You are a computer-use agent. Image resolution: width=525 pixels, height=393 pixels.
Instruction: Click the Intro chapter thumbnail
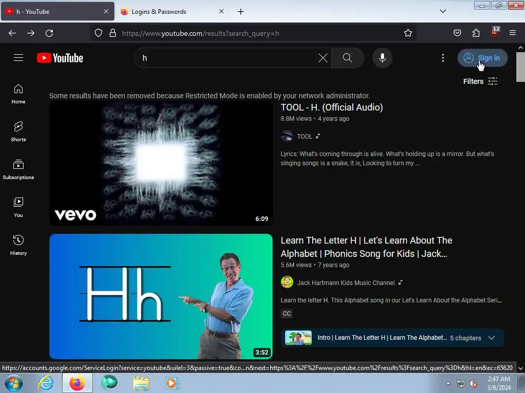point(298,338)
